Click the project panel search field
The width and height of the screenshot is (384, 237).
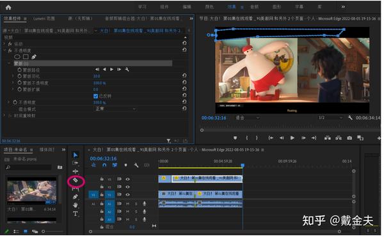tap(28, 167)
